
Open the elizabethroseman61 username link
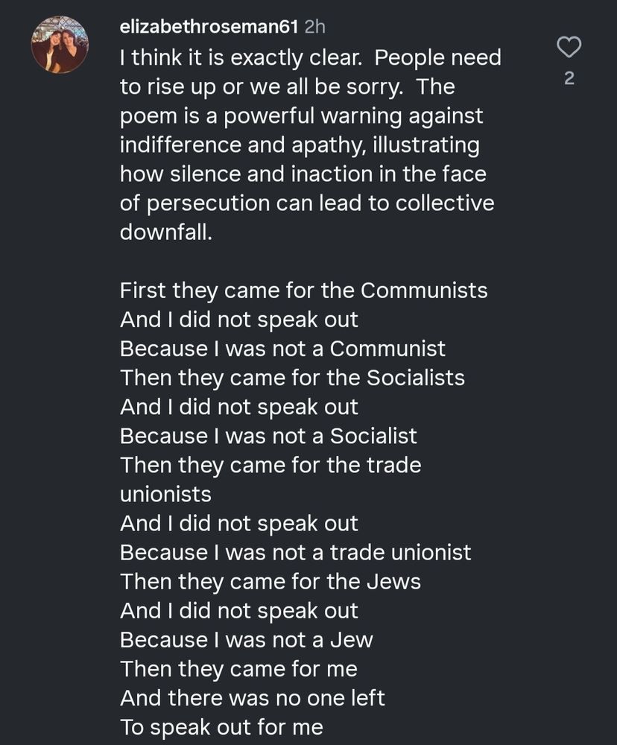(x=209, y=27)
